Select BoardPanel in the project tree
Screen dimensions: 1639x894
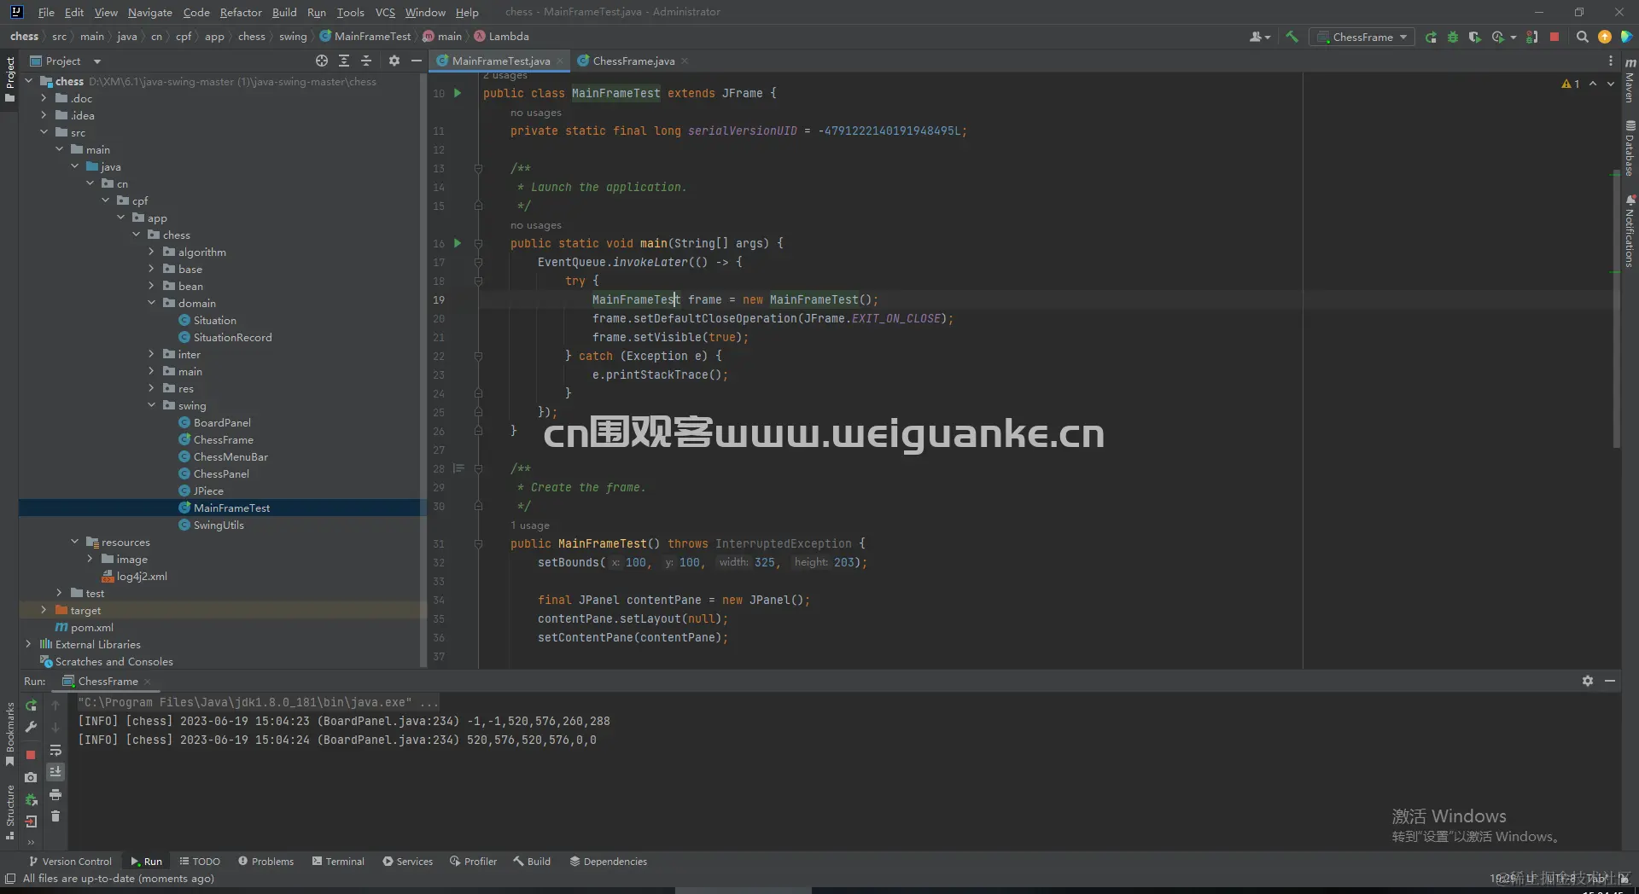[x=222, y=422]
